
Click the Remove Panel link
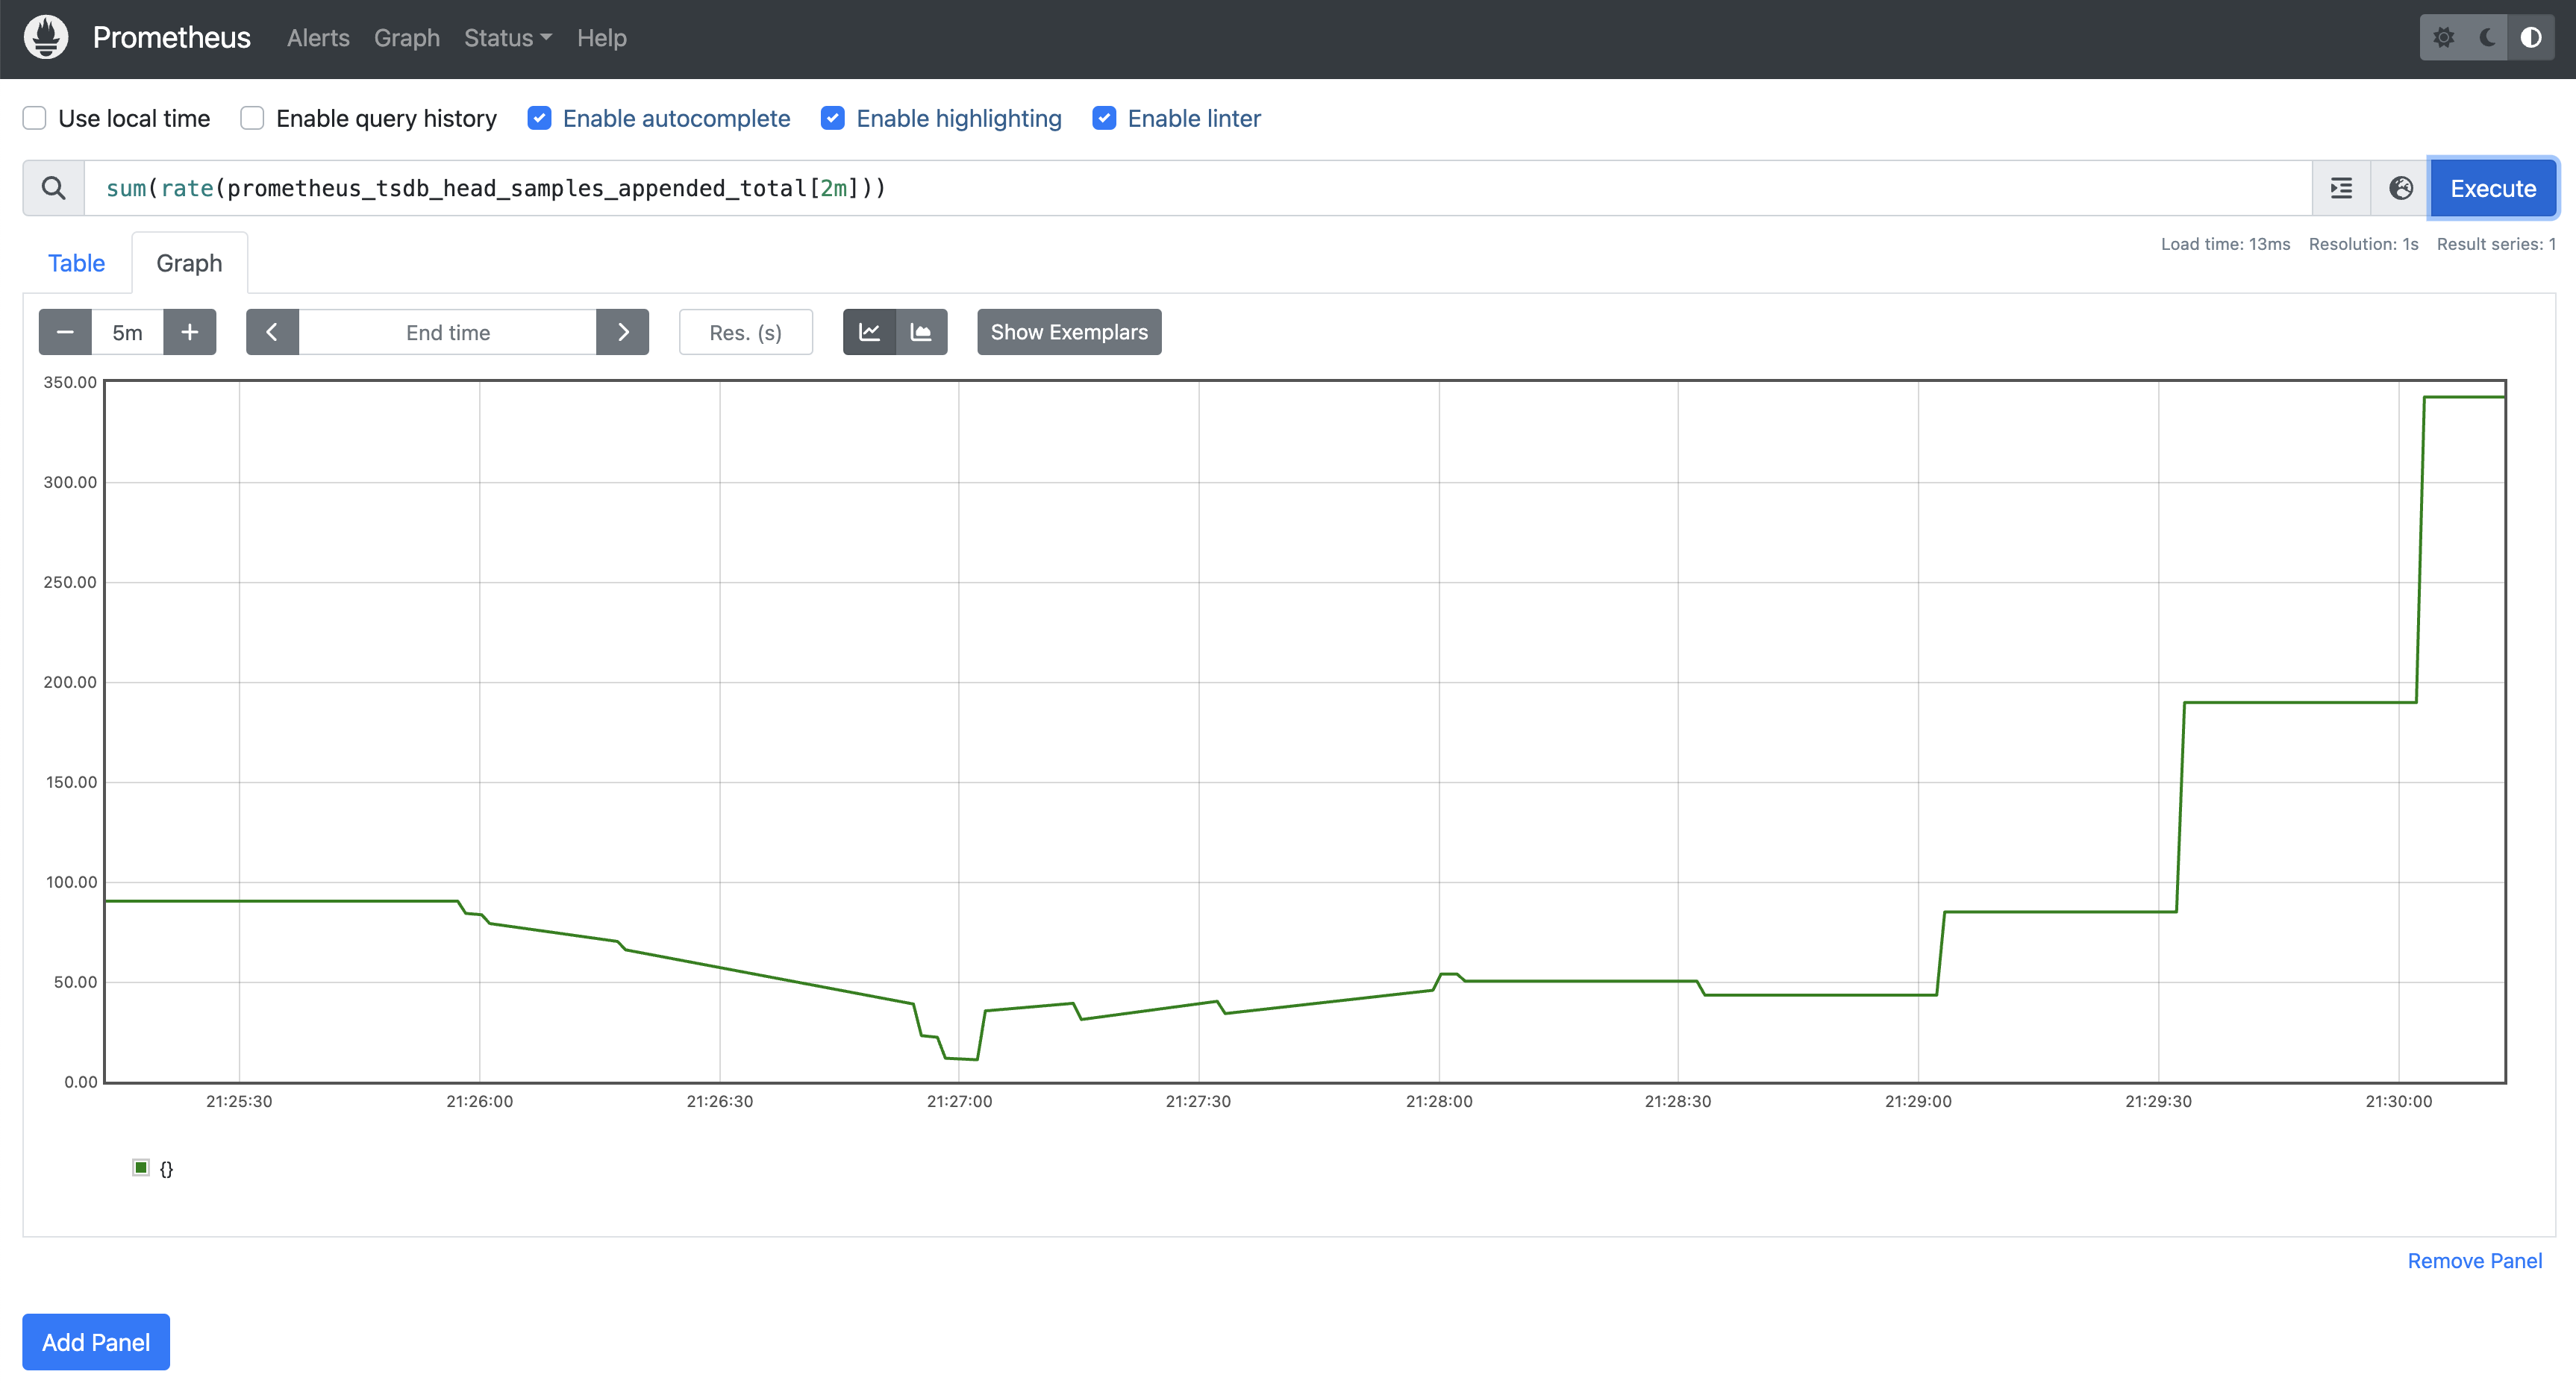2474,1261
